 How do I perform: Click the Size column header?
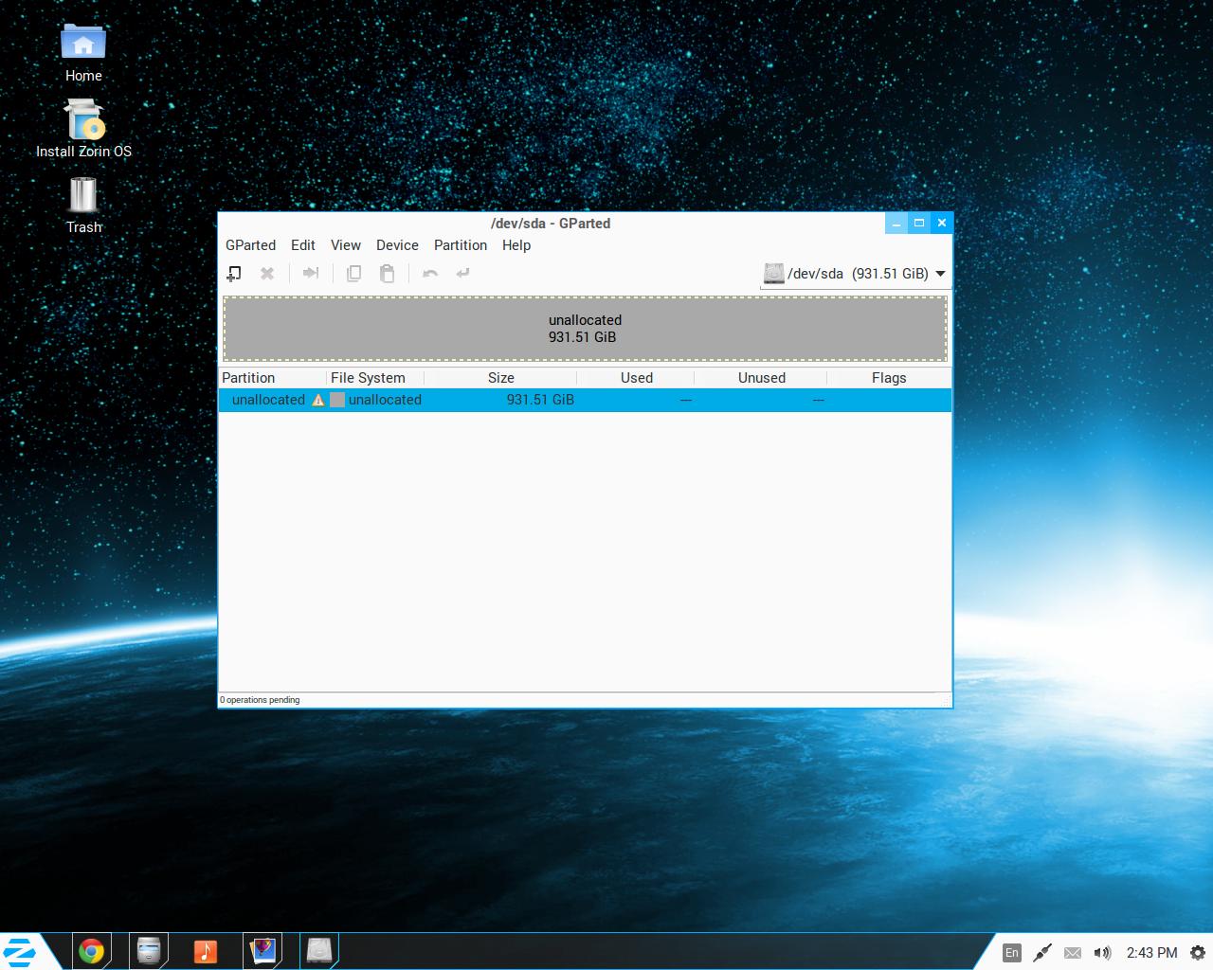[500, 378]
